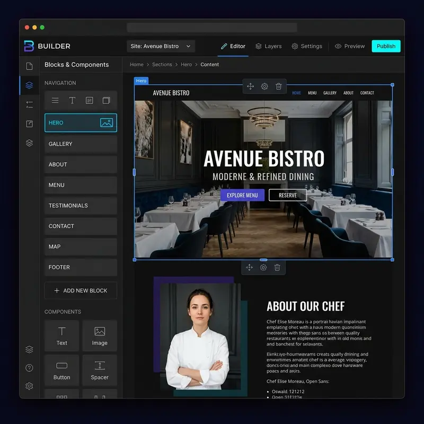Click ADD NEW BLOCK button
The width and height of the screenshot is (424, 424).
click(81, 290)
